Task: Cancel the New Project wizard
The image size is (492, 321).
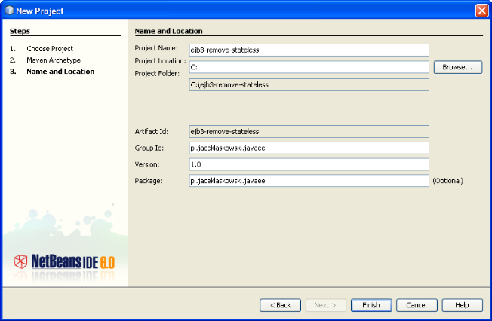Action: click(x=417, y=305)
